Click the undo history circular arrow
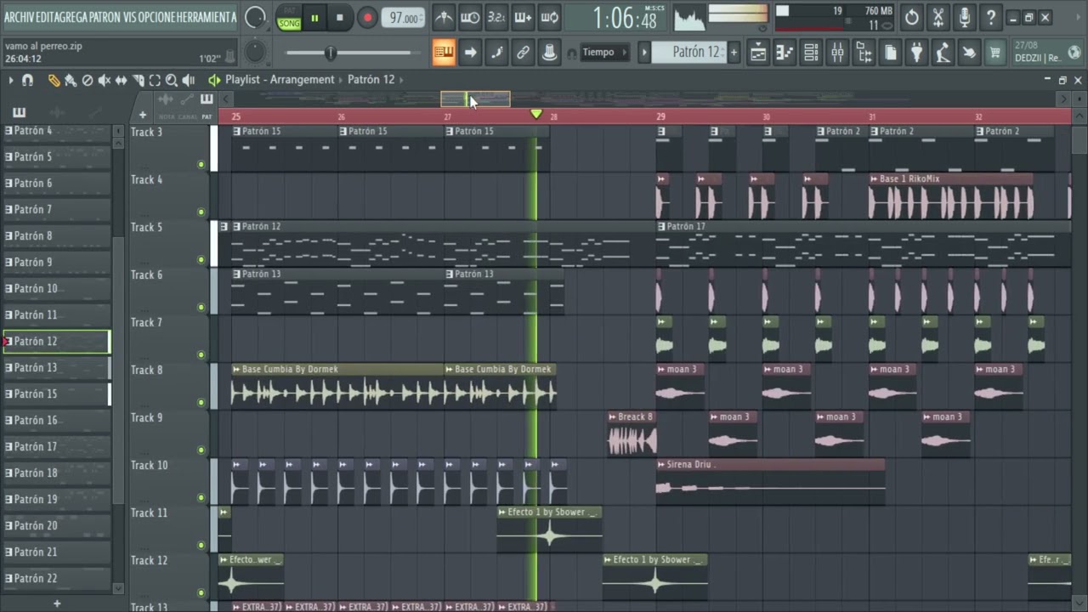The height and width of the screenshot is (612, 1088). click(x=912, y=17)
